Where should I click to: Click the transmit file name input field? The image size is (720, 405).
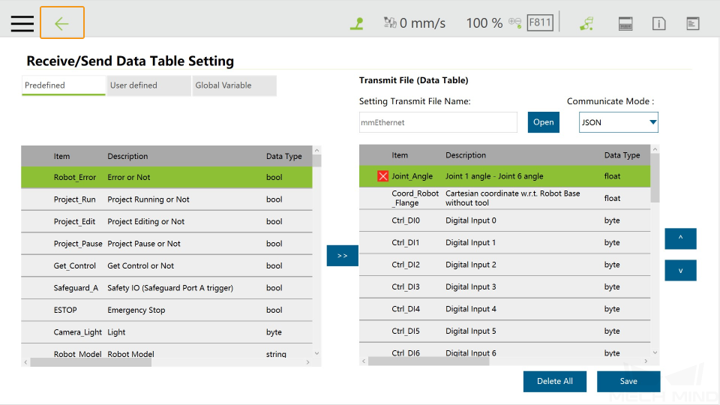(x=438, y=122)
